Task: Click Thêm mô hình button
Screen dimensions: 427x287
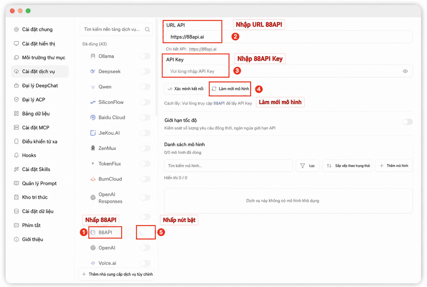Action: 394,166
